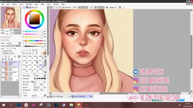The width and height of the screenshot is (193, 108).
Task: Click the Undo arrow in the toolbar
Action: pos(51,7)
